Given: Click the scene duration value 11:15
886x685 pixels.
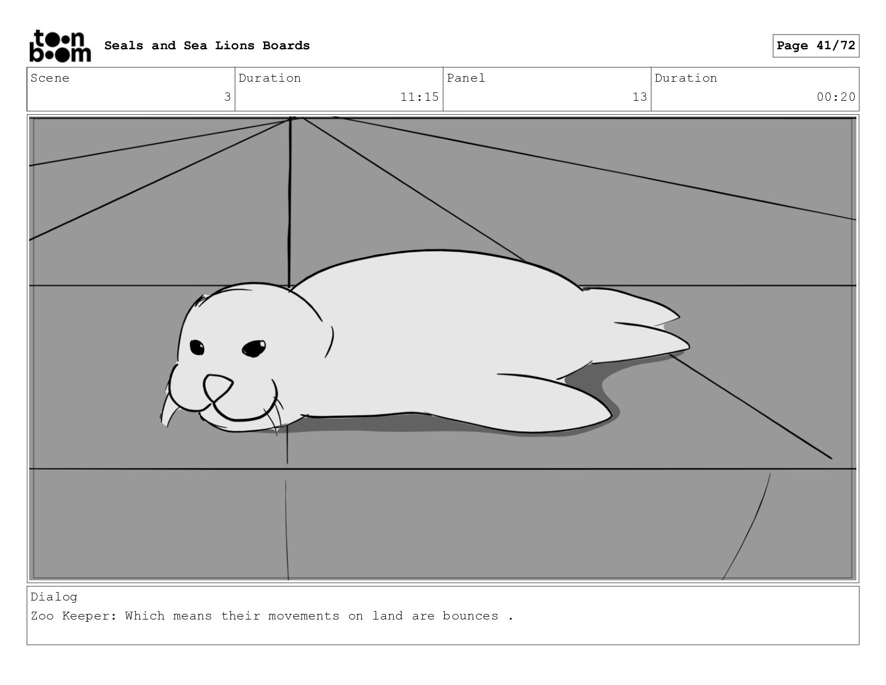Looking at the screenshot, I should coord(420,97).
